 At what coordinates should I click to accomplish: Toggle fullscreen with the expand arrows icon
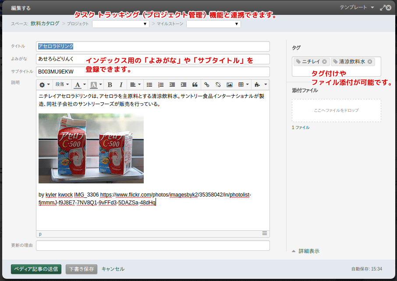pyautogui.click(x=383, y=8)
